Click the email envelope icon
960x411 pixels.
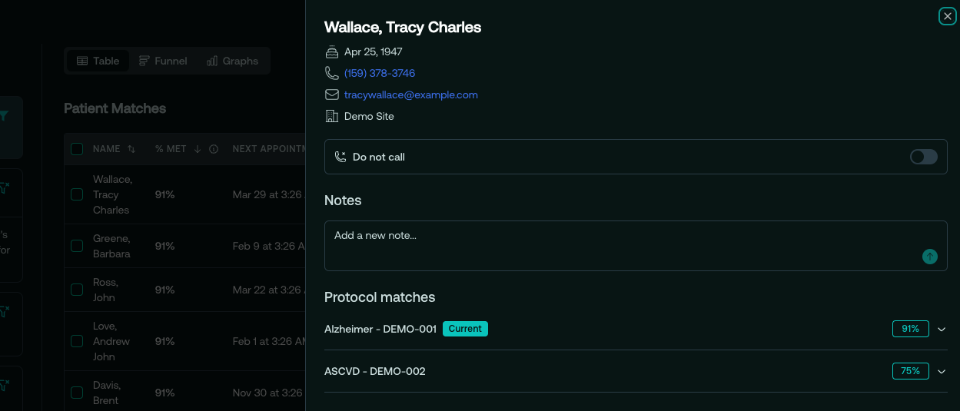click(x=332, y=94)
